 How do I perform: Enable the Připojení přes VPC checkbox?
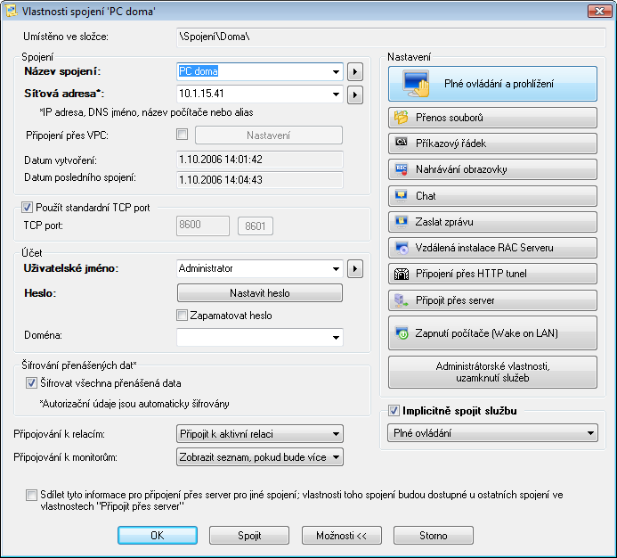[183, 135]
